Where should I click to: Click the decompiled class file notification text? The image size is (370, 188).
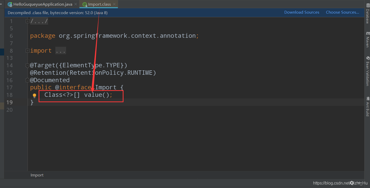point(58,13)
